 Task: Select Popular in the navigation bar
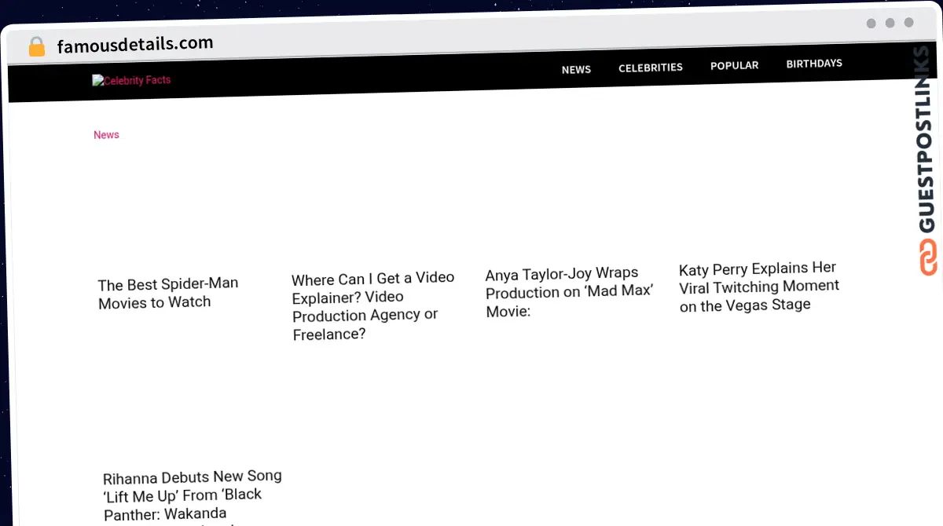pyautogui.click(x=735, y=66)
